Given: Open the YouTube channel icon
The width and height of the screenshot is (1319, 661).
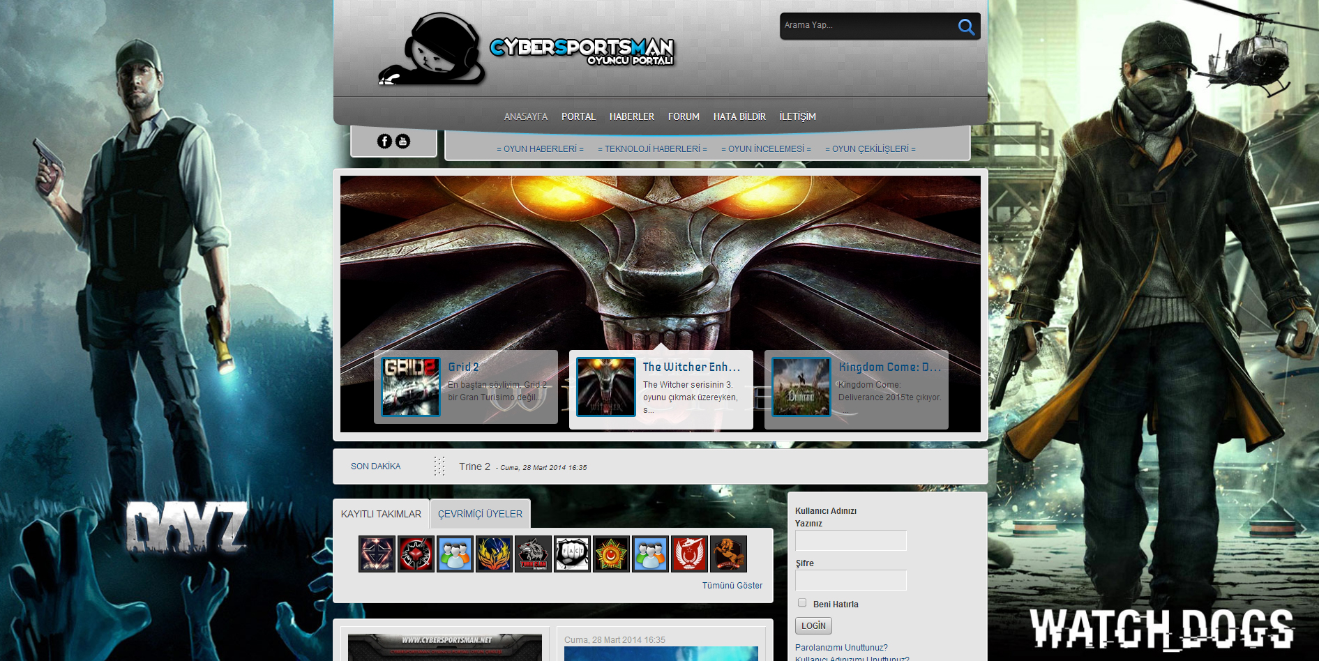Looking at the screenshot, I should click(x=403, y=142).
